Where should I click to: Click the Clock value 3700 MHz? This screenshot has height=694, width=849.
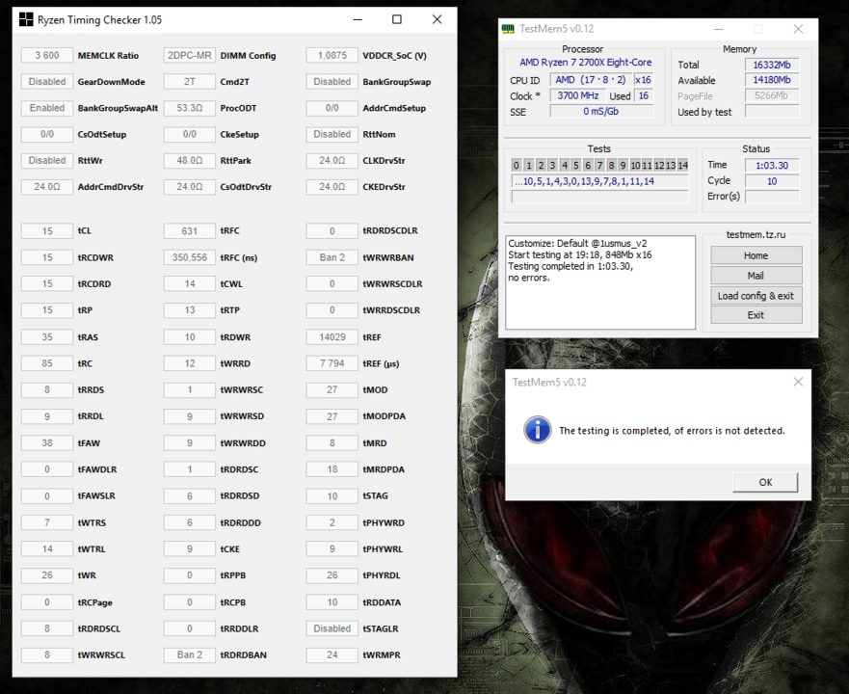pos(578,95)
